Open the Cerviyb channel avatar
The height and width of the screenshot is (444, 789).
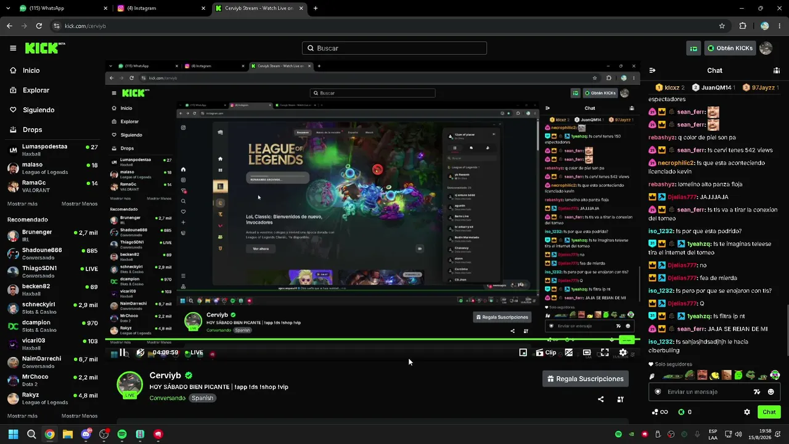pos(129,384)
